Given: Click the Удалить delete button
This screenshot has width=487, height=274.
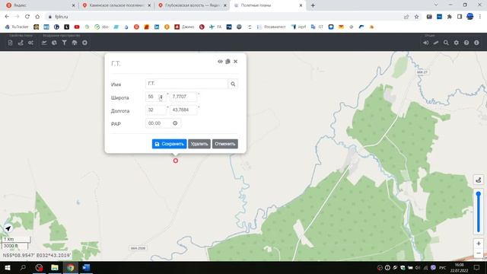Looking at the screenshot, I should tap(199, 144).
